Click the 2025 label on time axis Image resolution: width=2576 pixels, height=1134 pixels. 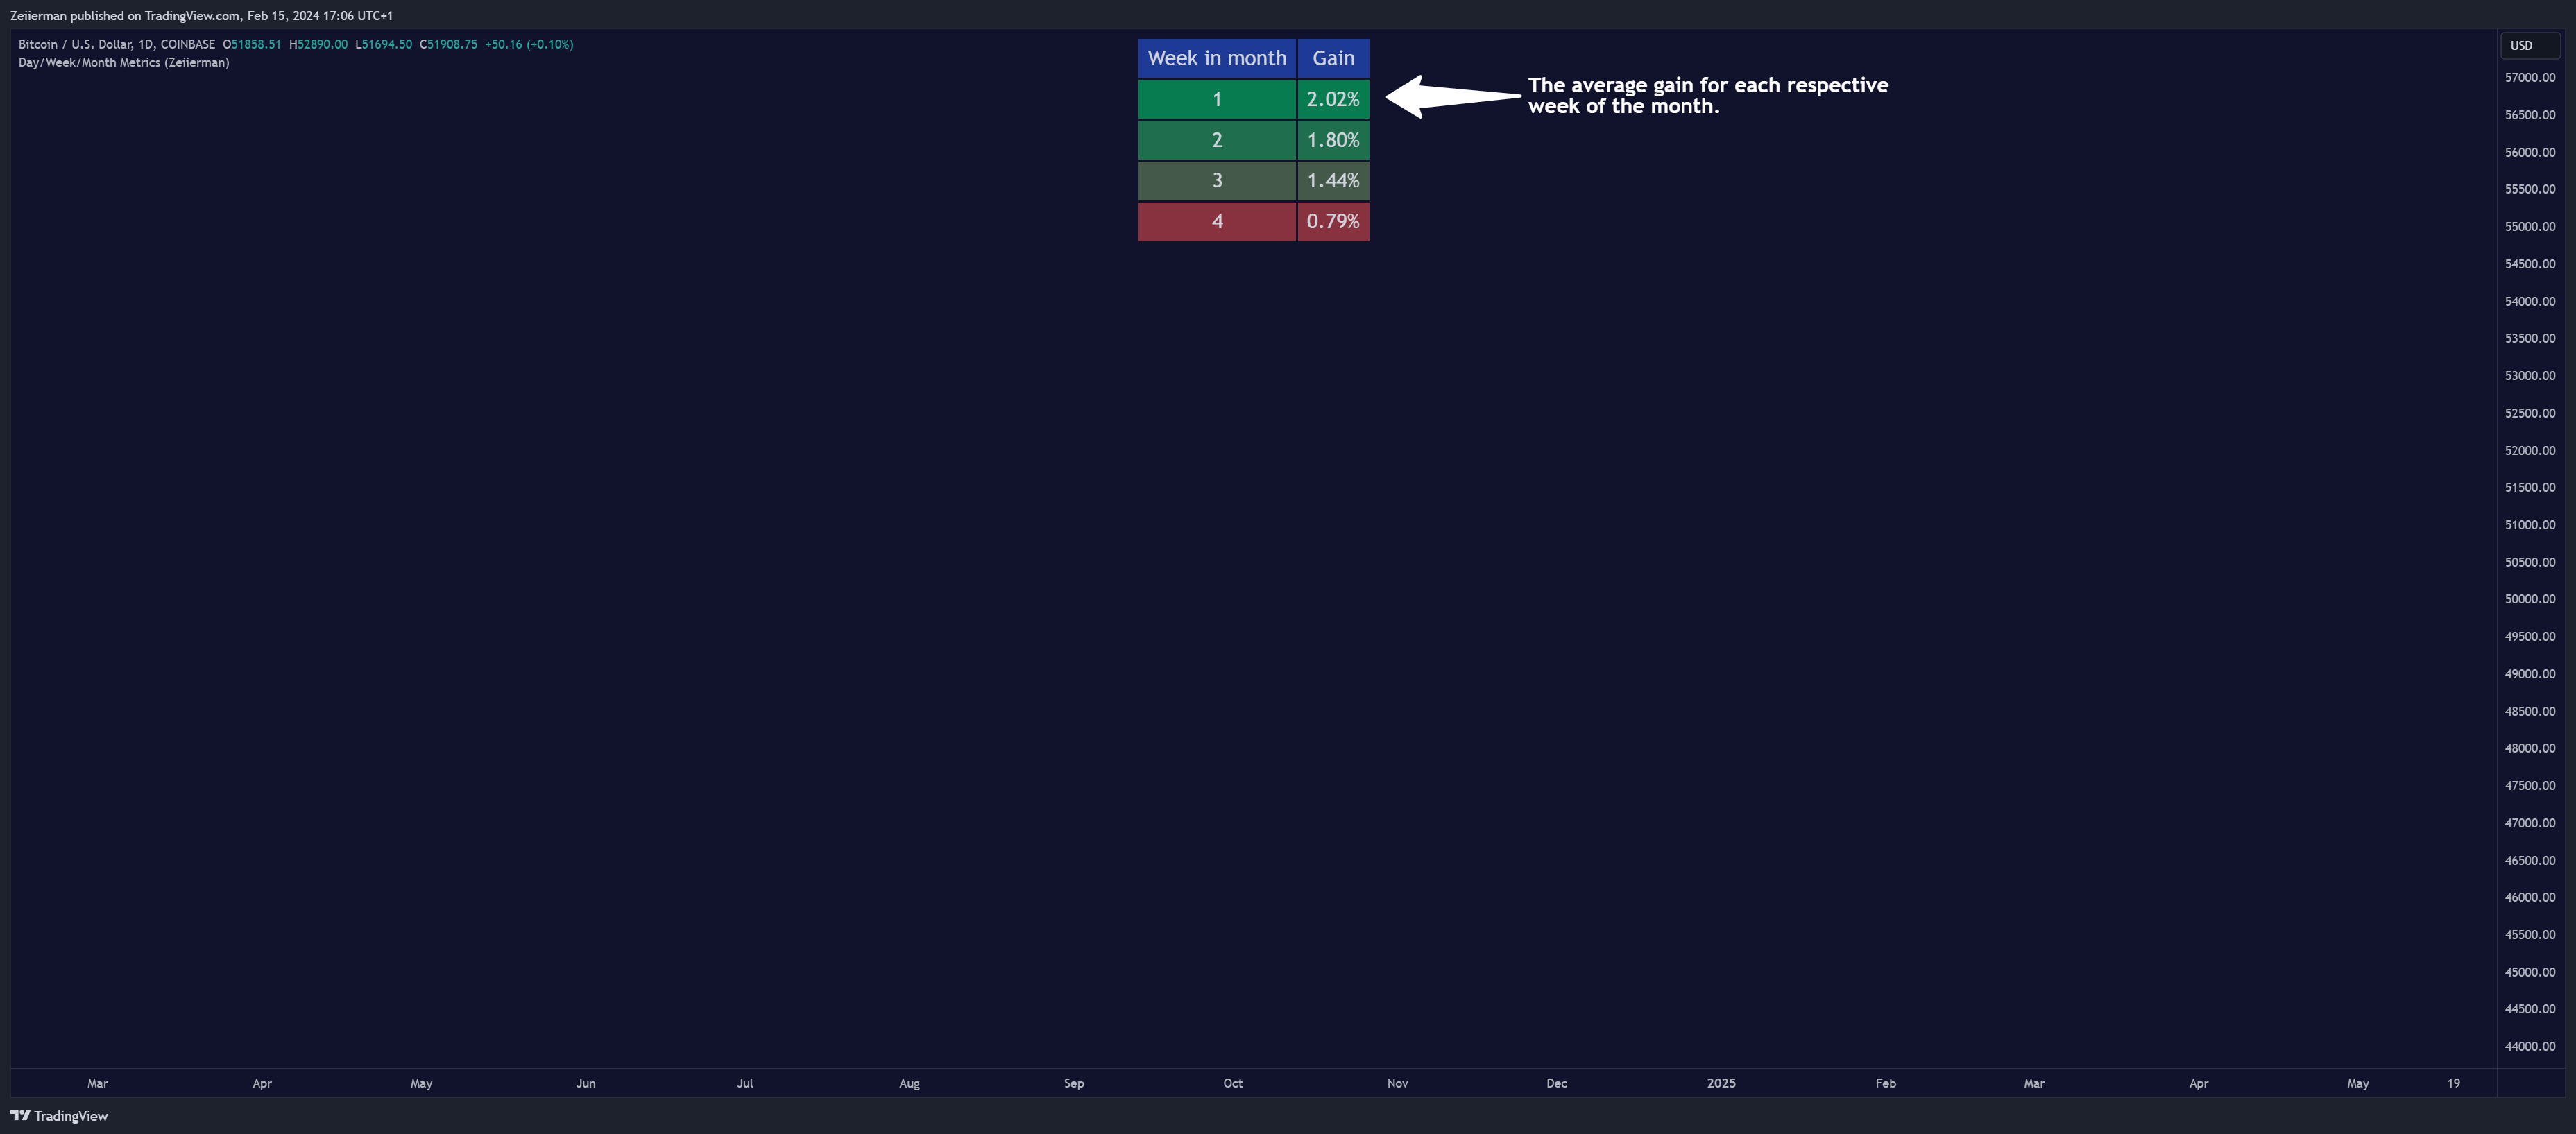1721,1083
